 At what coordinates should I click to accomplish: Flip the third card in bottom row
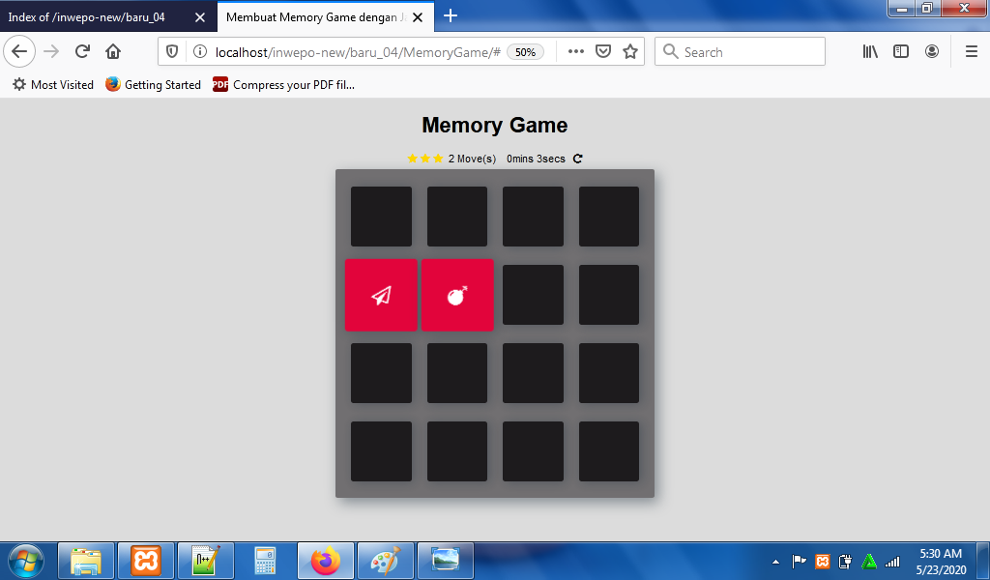click(533, 451)
